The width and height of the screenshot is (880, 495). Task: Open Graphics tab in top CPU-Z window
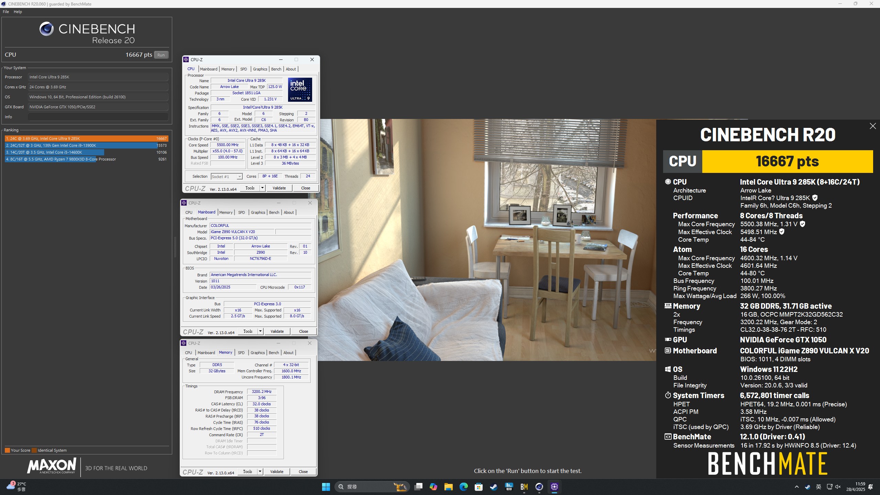click(x=260, y=69)
